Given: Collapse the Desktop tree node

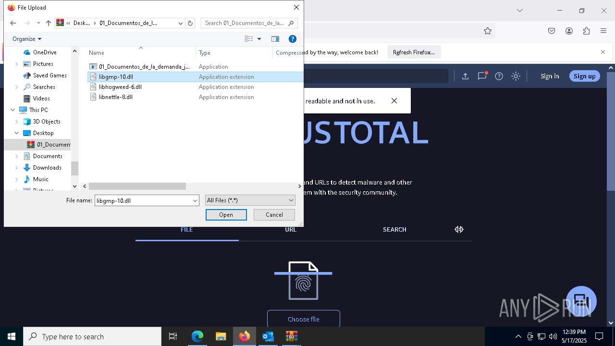Looking at the screenshot, I should (17, 133).
